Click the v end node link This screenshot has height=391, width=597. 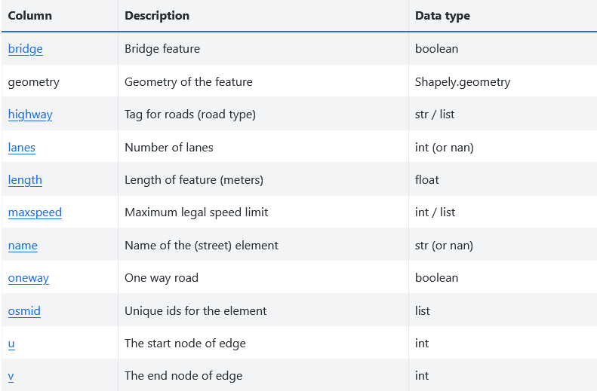click(x=11, y=376)
